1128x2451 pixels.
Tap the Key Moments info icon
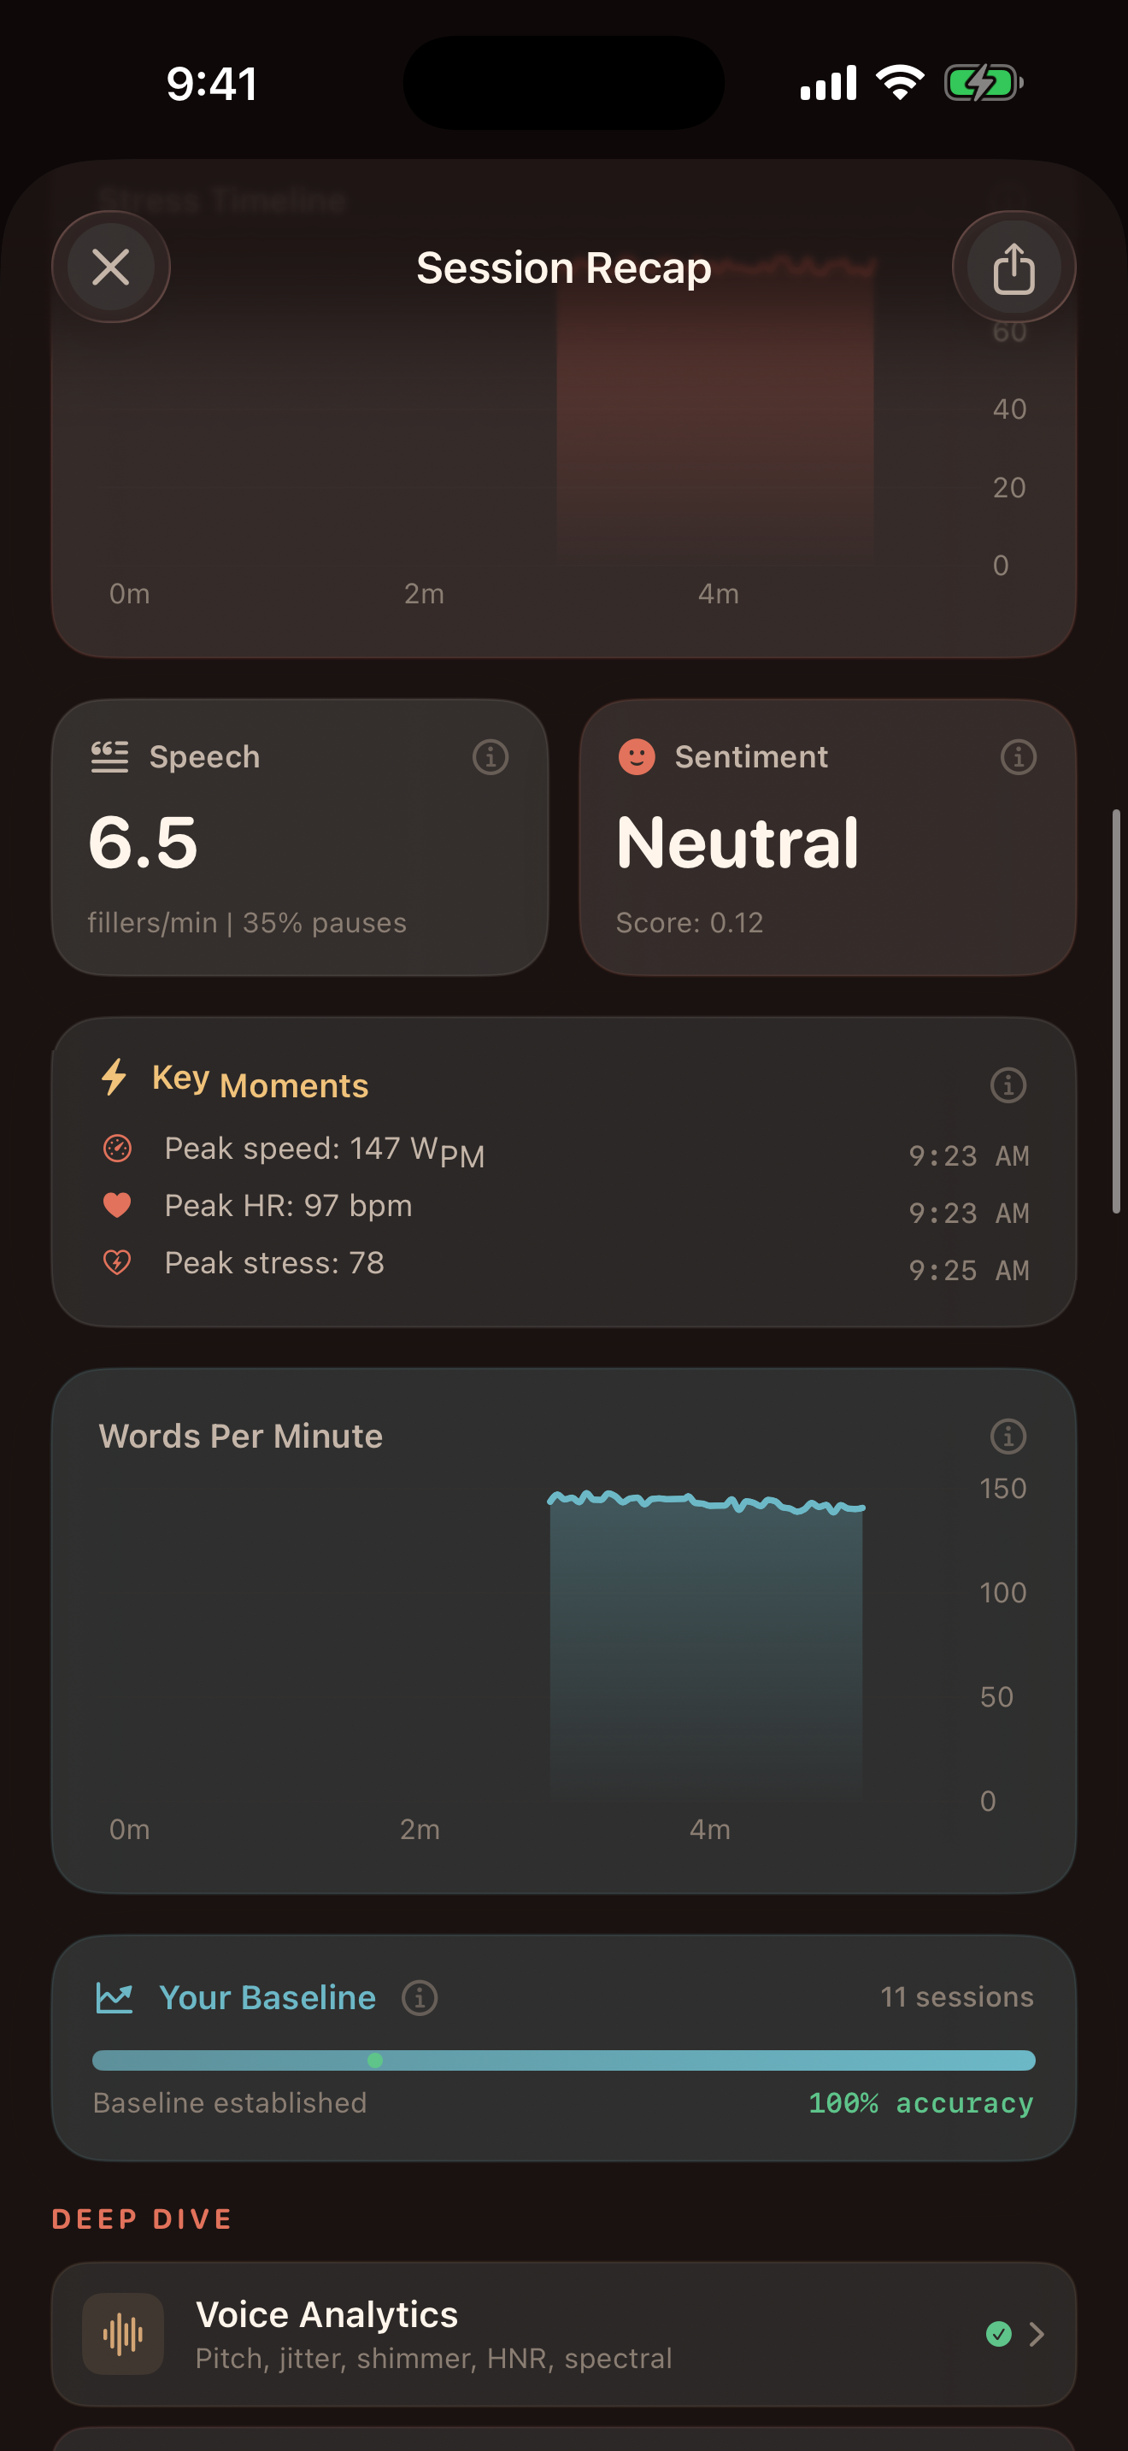(1008, 1084)
